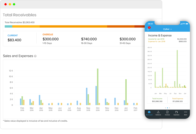Open Contacts tab in phone bottom bar
This screenshot has height=134, width=196.
click(x=158, y=113)
